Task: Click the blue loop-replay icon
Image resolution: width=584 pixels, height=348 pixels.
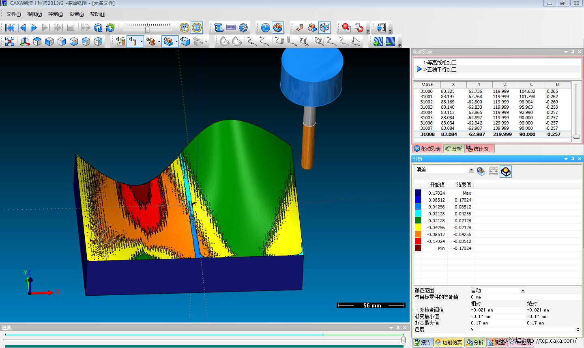Action: pyautogui.click(x=98, y=28)
